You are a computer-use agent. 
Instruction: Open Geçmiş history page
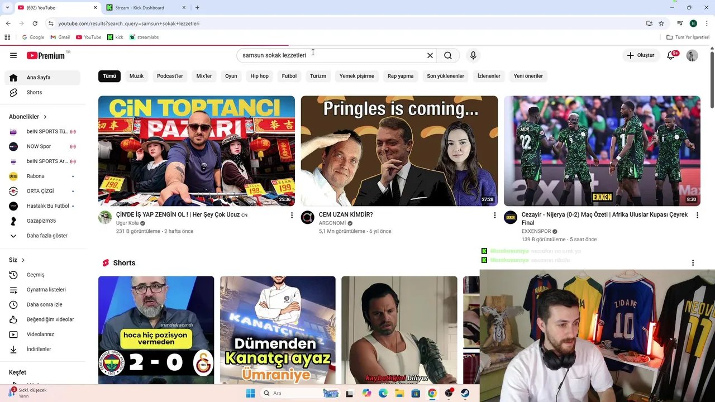tap(42, 275)
